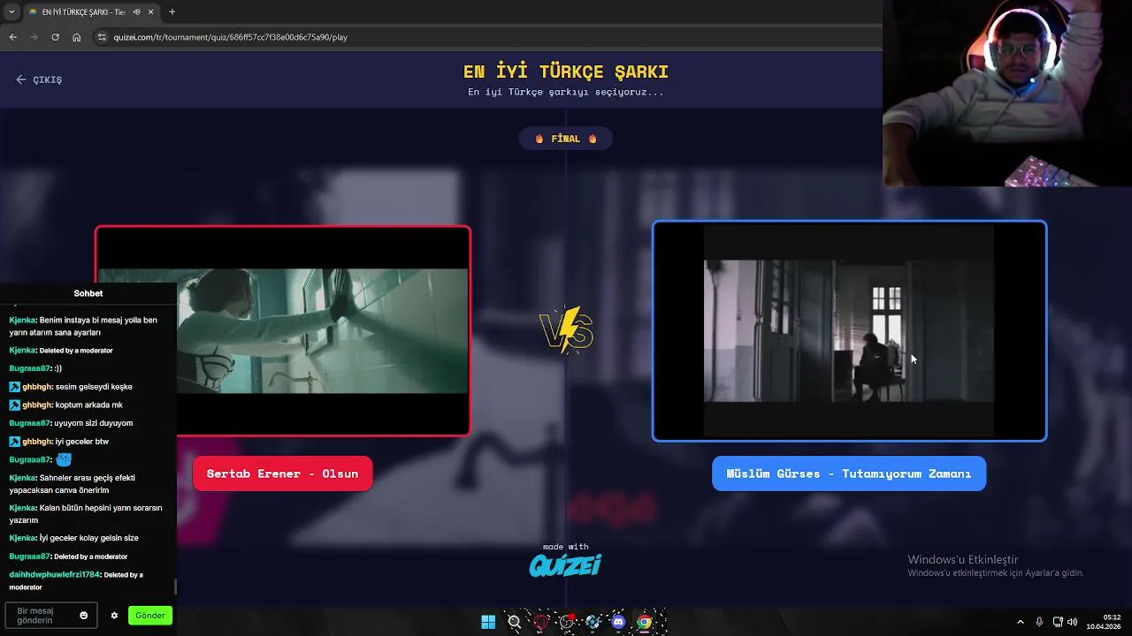
Task: Click the microphone tray icon
Action: (1039, 622)
